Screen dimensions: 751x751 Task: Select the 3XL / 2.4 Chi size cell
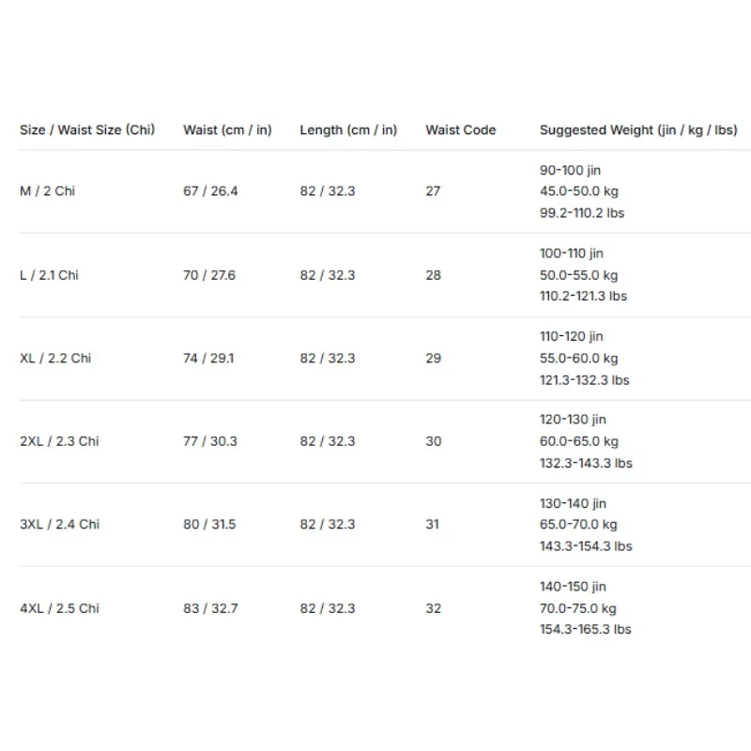coord(59,525)
